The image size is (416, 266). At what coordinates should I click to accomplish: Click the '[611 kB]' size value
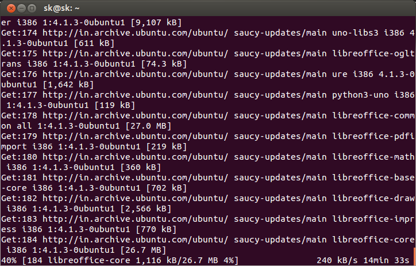pyautogui.click(x=94, y=43)
